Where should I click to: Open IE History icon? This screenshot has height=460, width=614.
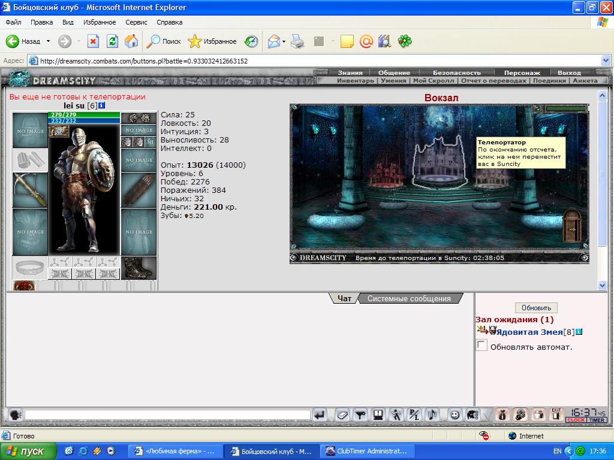pyautogui.click(x=251, y=41)
